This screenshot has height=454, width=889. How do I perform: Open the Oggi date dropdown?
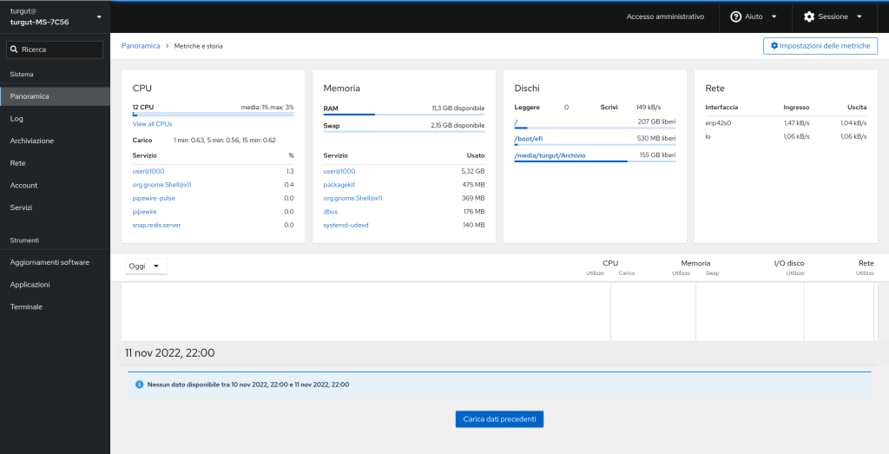(144, 266)
